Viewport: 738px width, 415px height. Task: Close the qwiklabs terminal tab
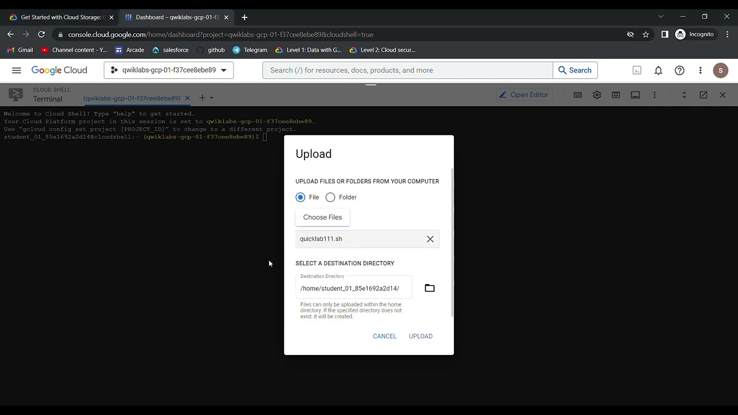(187, 98)
